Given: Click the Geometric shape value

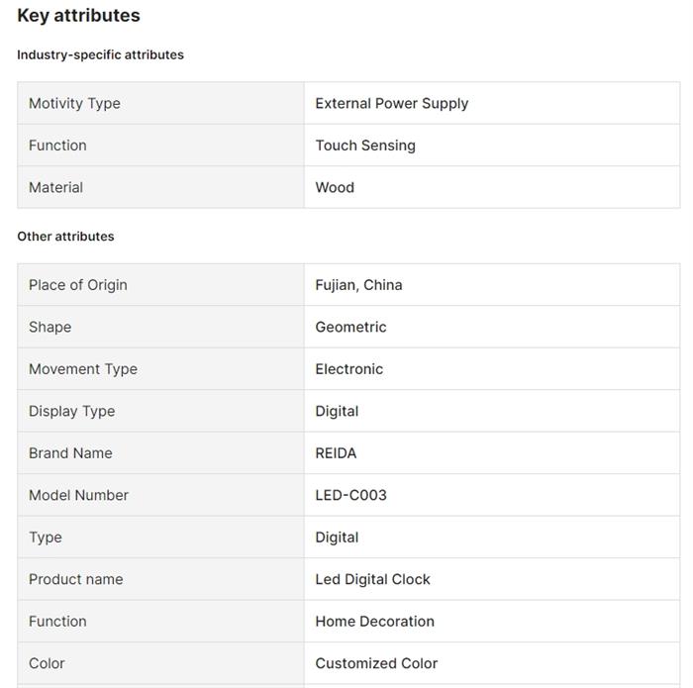Looking at the screenshot, I should 350,327.
